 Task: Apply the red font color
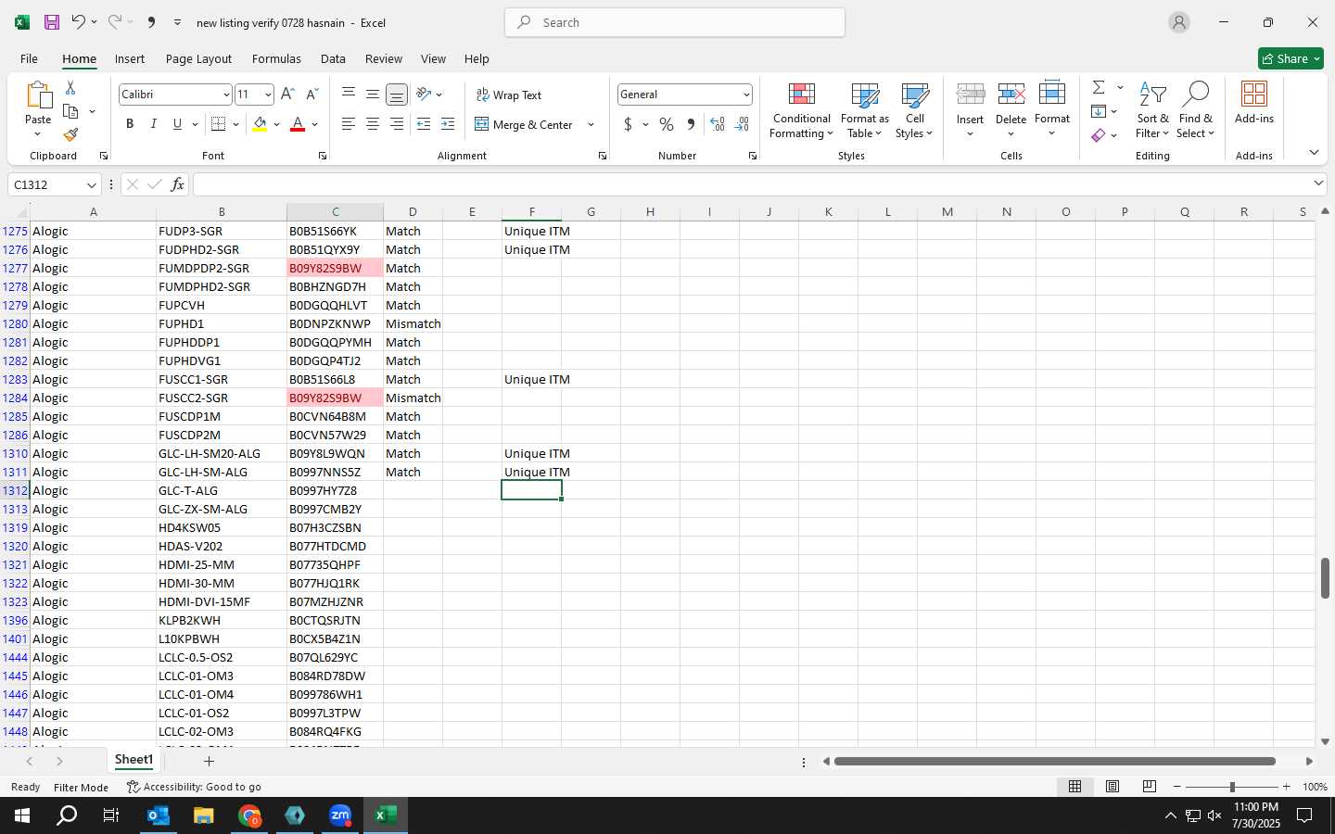click(x=298, y=124)
